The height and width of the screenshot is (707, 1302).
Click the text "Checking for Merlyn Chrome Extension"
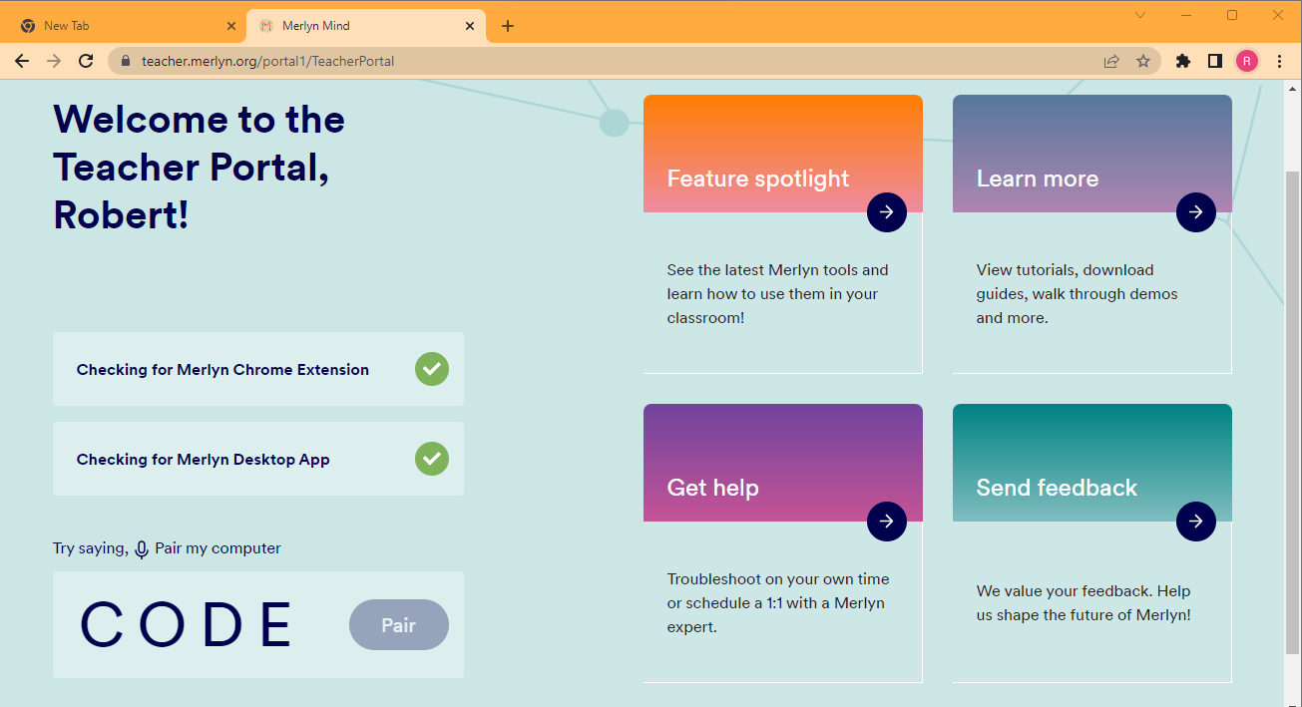pyautogui.click(x=222, y=370)
